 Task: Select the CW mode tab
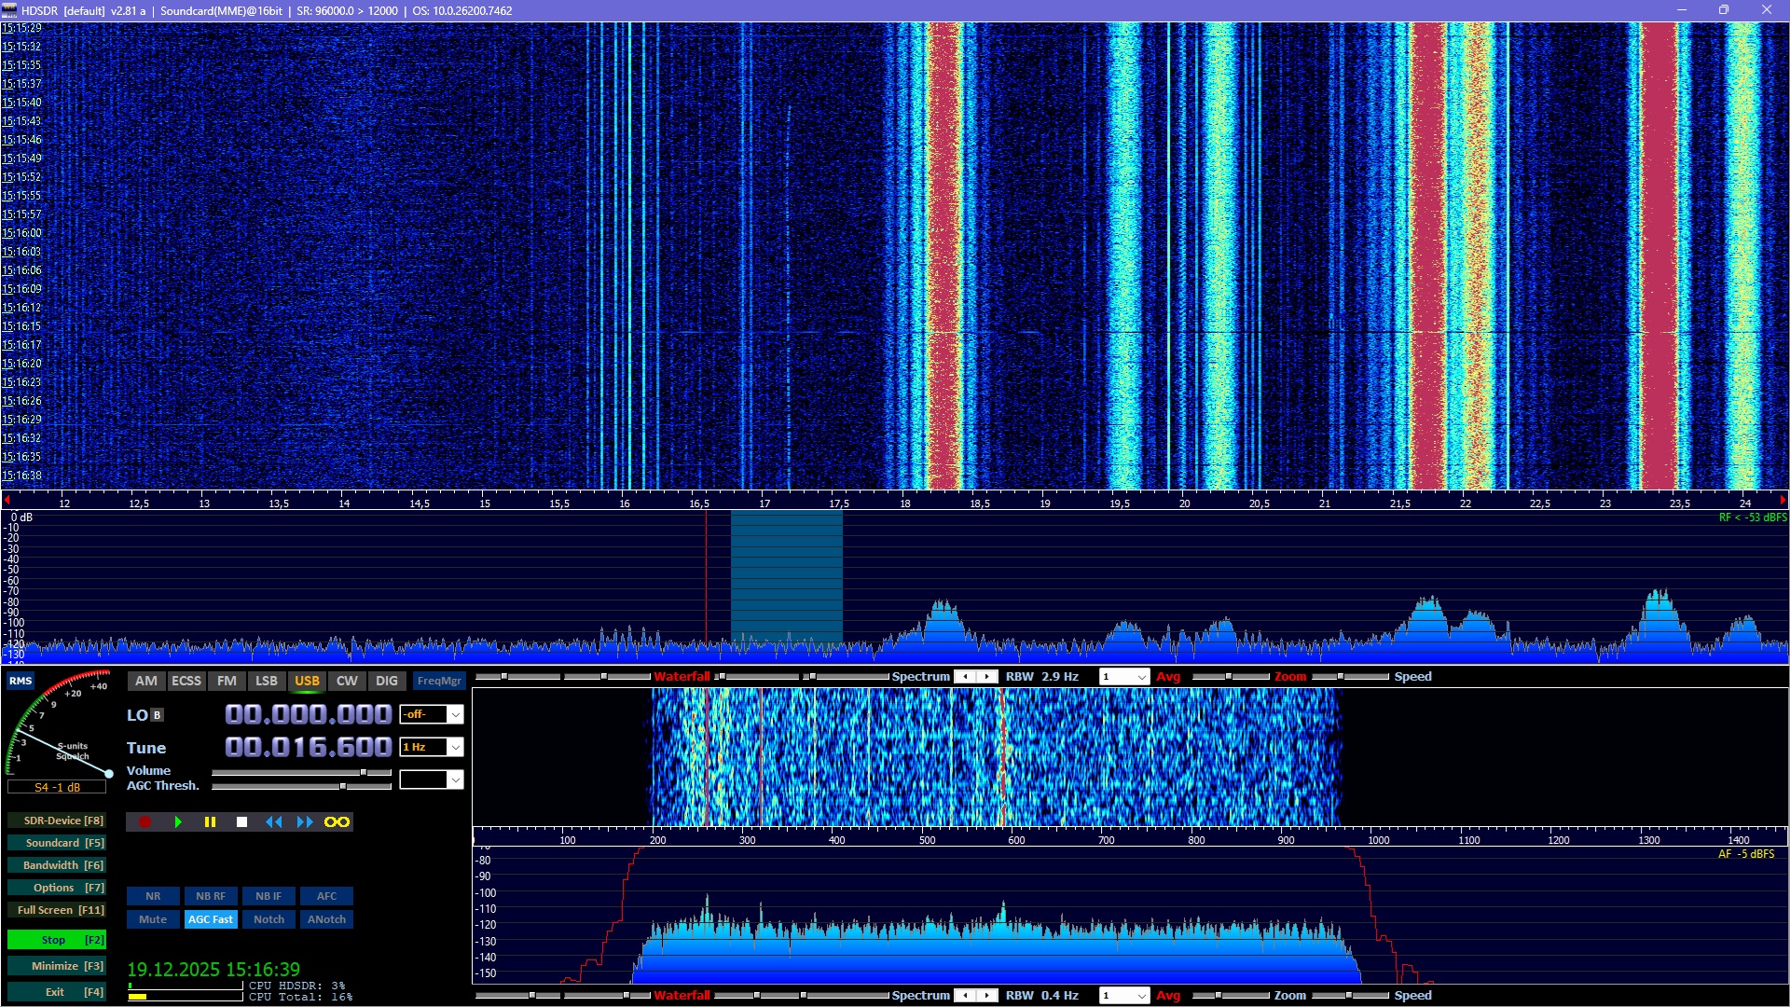point(347,681)
